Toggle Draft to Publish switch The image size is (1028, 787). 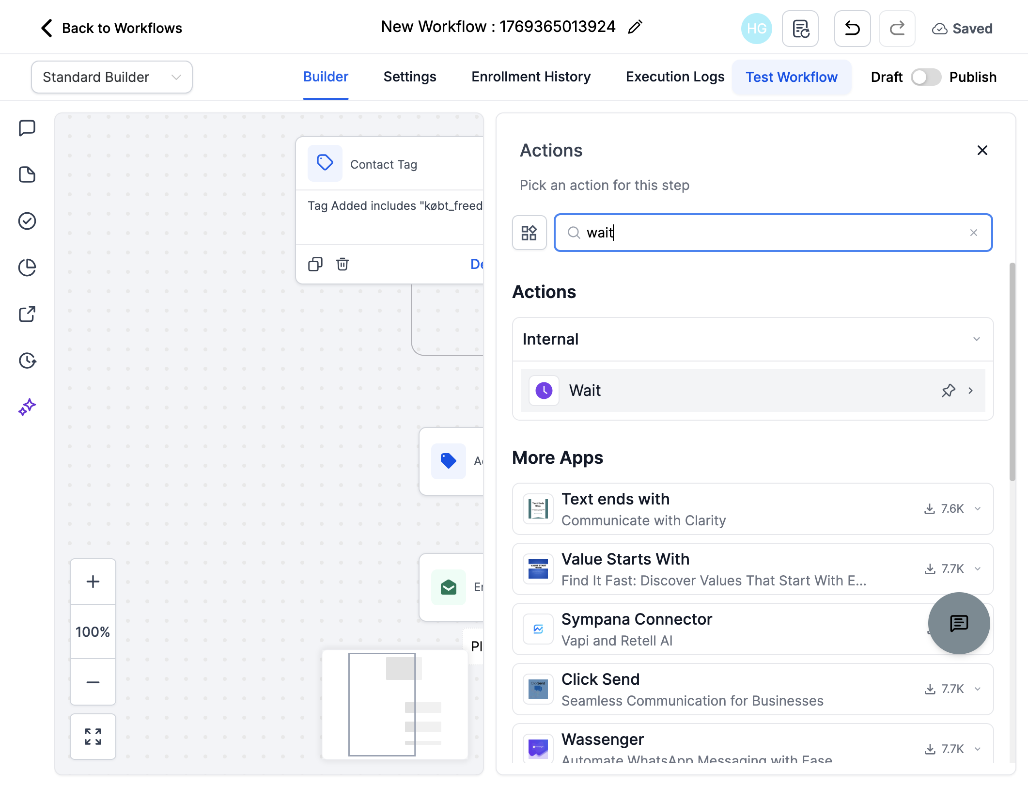(926, 78)
